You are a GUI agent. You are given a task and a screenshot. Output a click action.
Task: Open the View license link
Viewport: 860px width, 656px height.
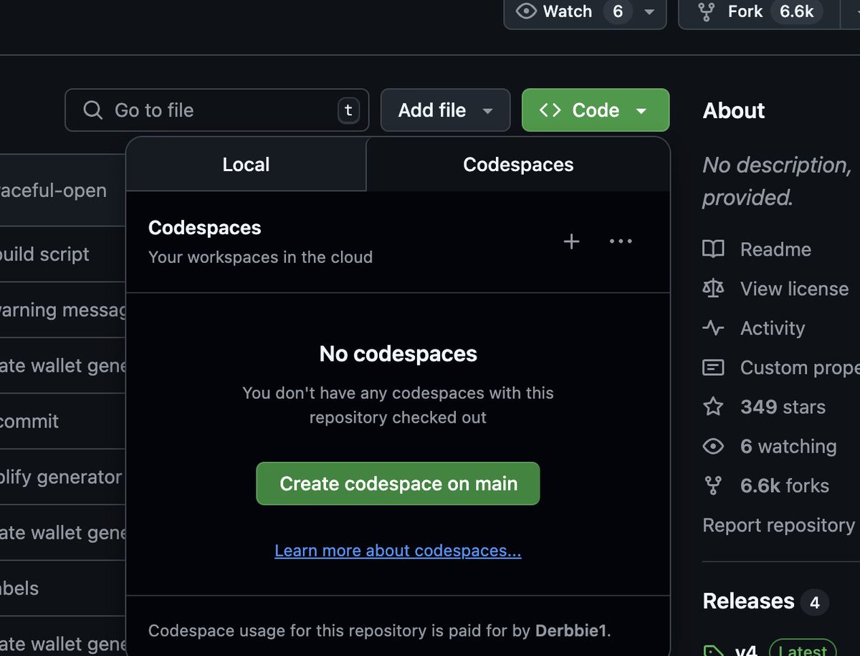coord(794,289)
